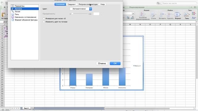Click the Помидоры bar in the chart
198x111 pixels.
pyautogui.click(x=89, y=80)
